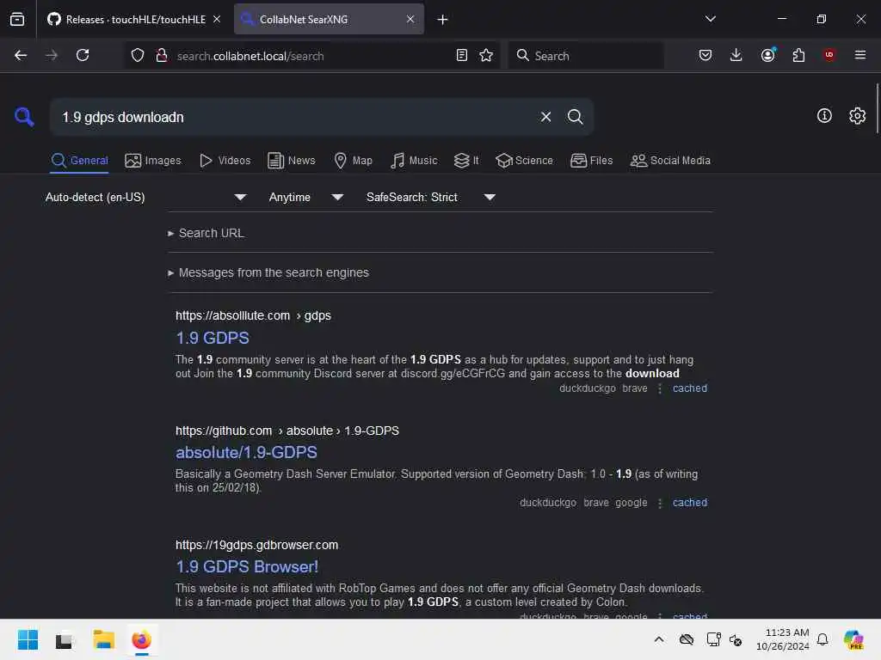The image size is (881, 660).
Task: Open Firefox View icon in tab bar
Action: tap(17, 19)
